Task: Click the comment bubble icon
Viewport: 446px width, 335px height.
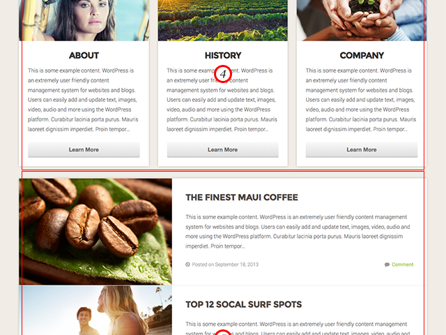Action: 387,265
